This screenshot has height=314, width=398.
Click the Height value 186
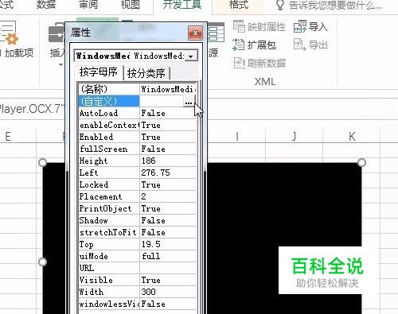(168, 161)
